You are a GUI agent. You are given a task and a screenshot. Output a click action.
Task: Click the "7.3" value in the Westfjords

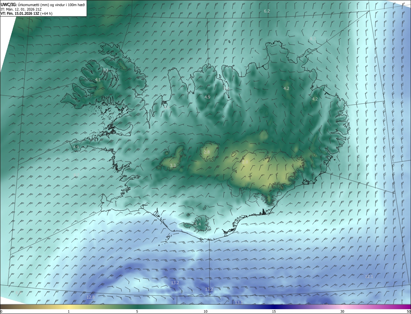(x=105, y=70)
